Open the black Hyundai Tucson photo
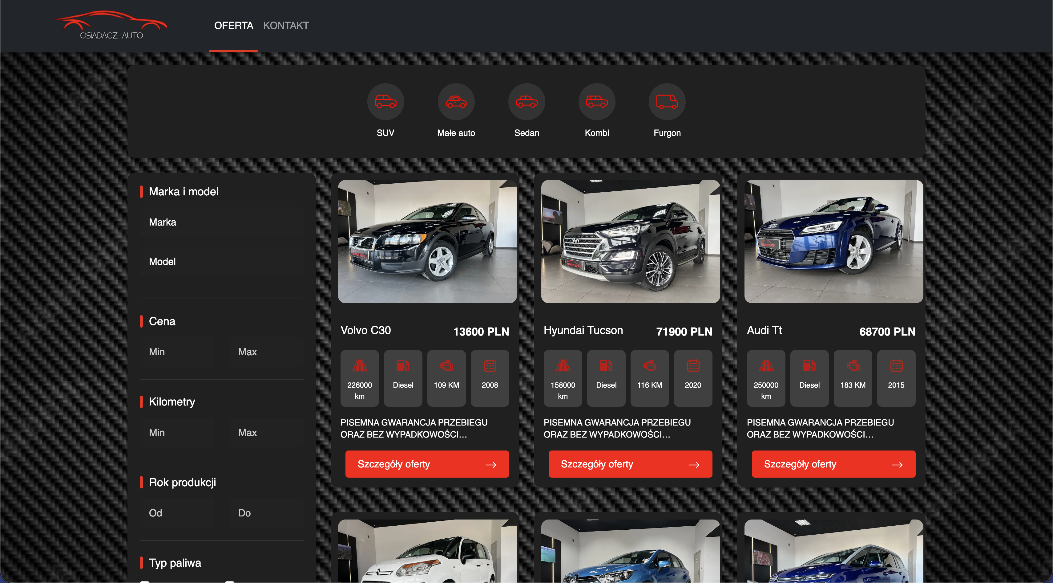Screen dimensions: 1053x583 coord(630,241)
